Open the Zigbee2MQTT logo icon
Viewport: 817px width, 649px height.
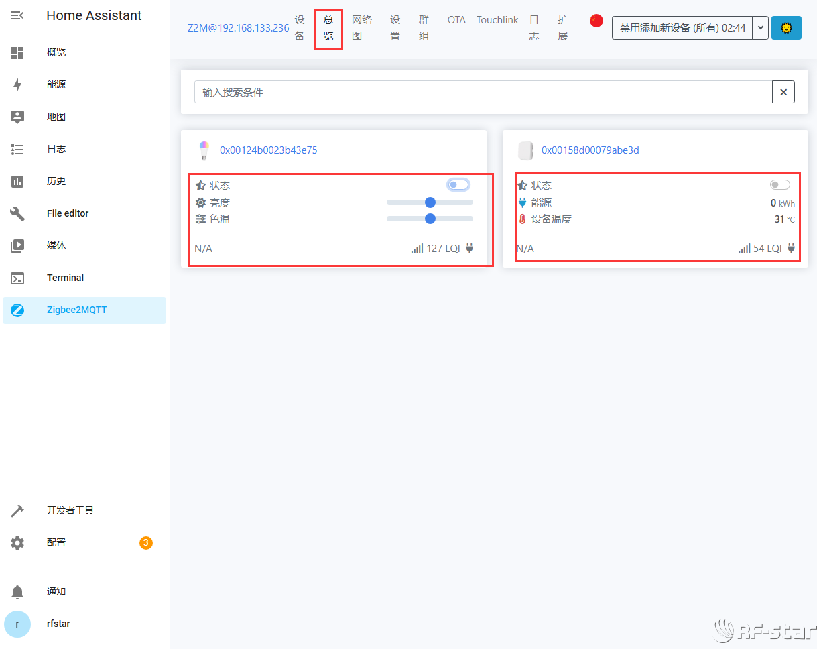(x=17, y=310)
